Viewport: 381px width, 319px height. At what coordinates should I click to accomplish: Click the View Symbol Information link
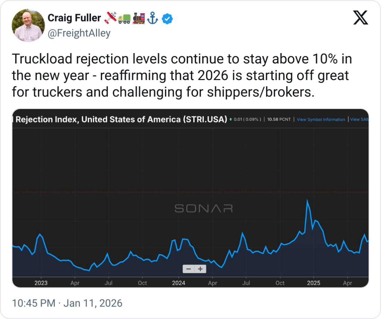[x=321, y=119]
